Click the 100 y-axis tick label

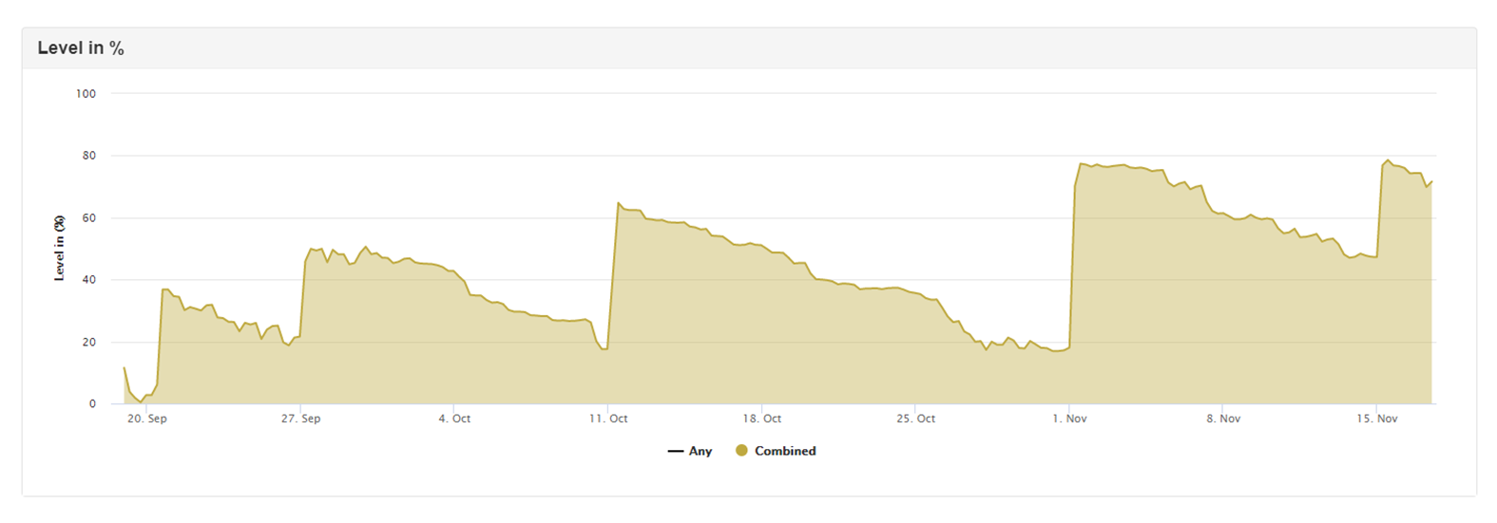coord(86,94)
